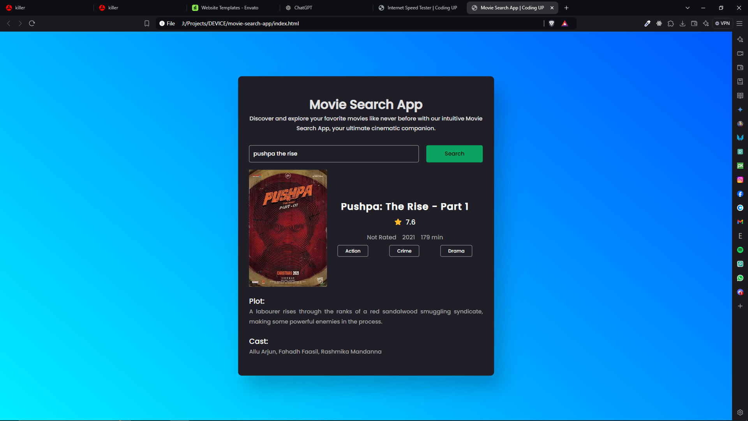The width and height of the screenshot is (748, 421).
Task: Click the Drama genre tag
Action: click(x=456, y=251)
